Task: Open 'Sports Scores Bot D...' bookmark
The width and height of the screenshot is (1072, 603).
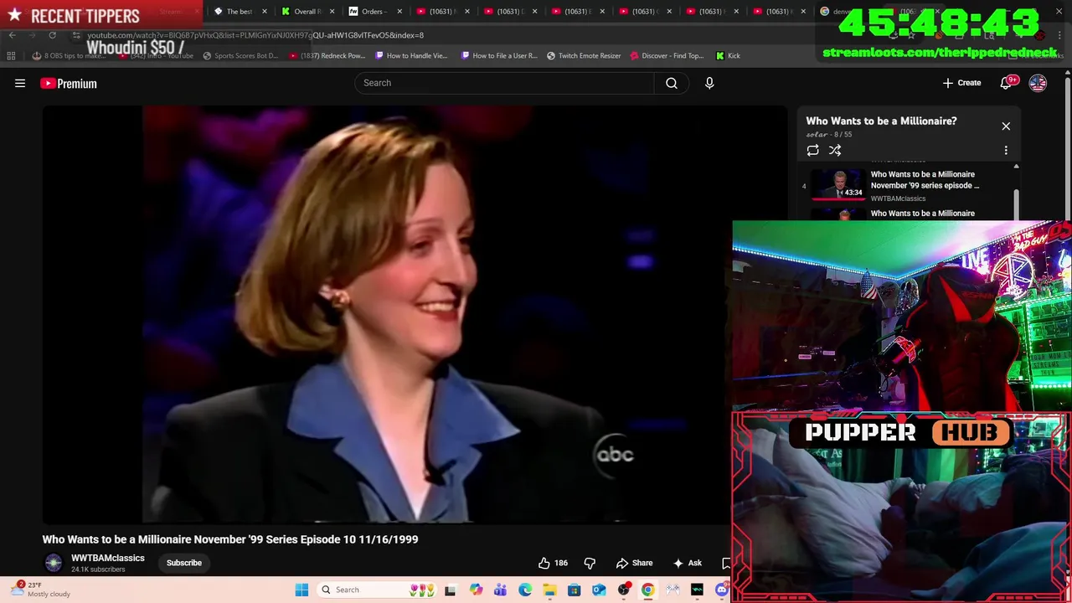Action: [240, 55]
